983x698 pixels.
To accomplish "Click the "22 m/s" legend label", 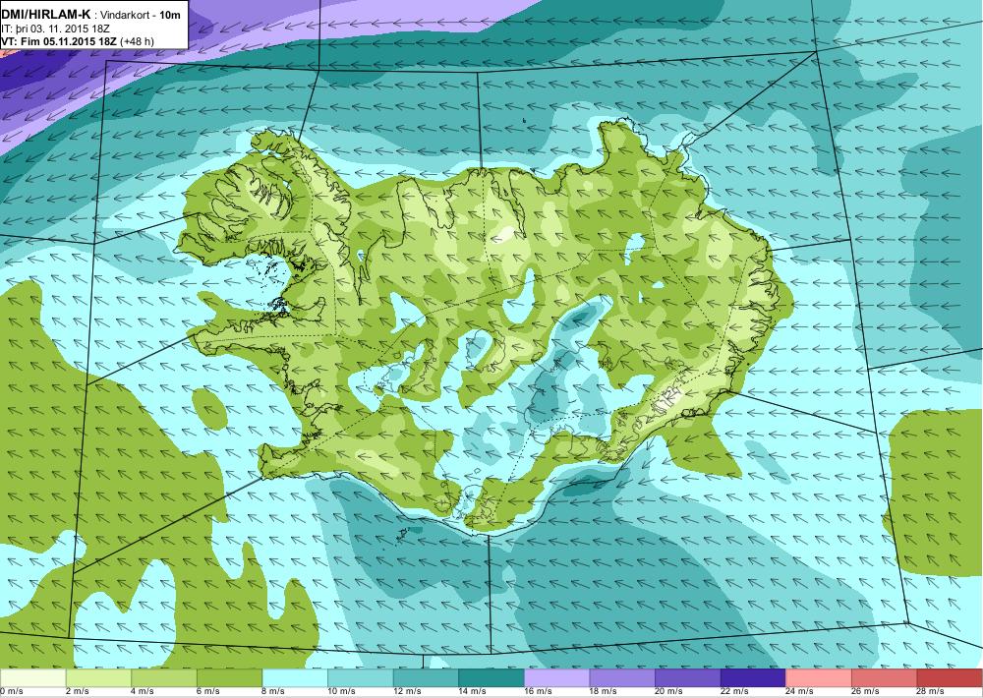I will point(734,692).
